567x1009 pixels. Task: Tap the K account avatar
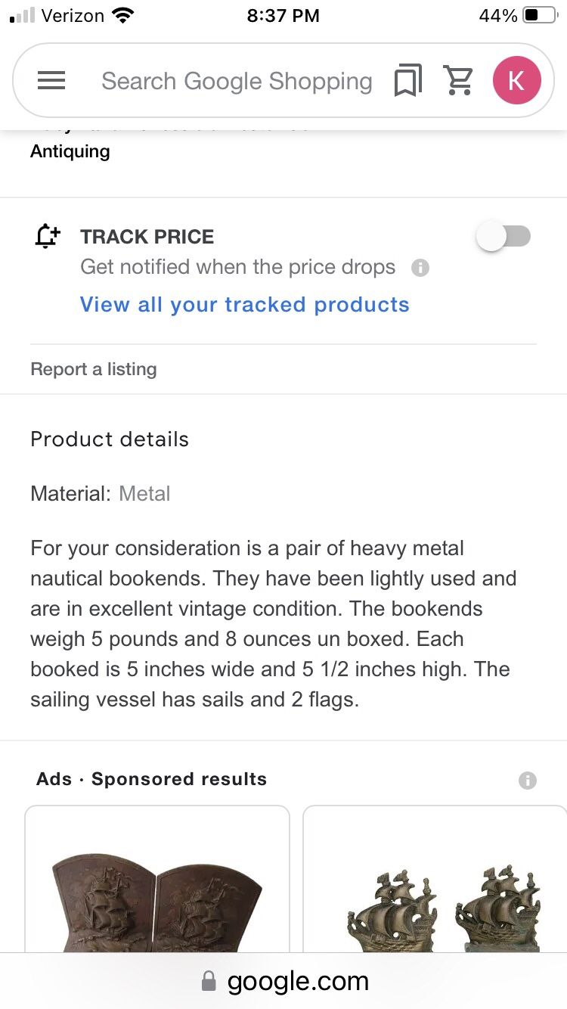tap(516, 80)
